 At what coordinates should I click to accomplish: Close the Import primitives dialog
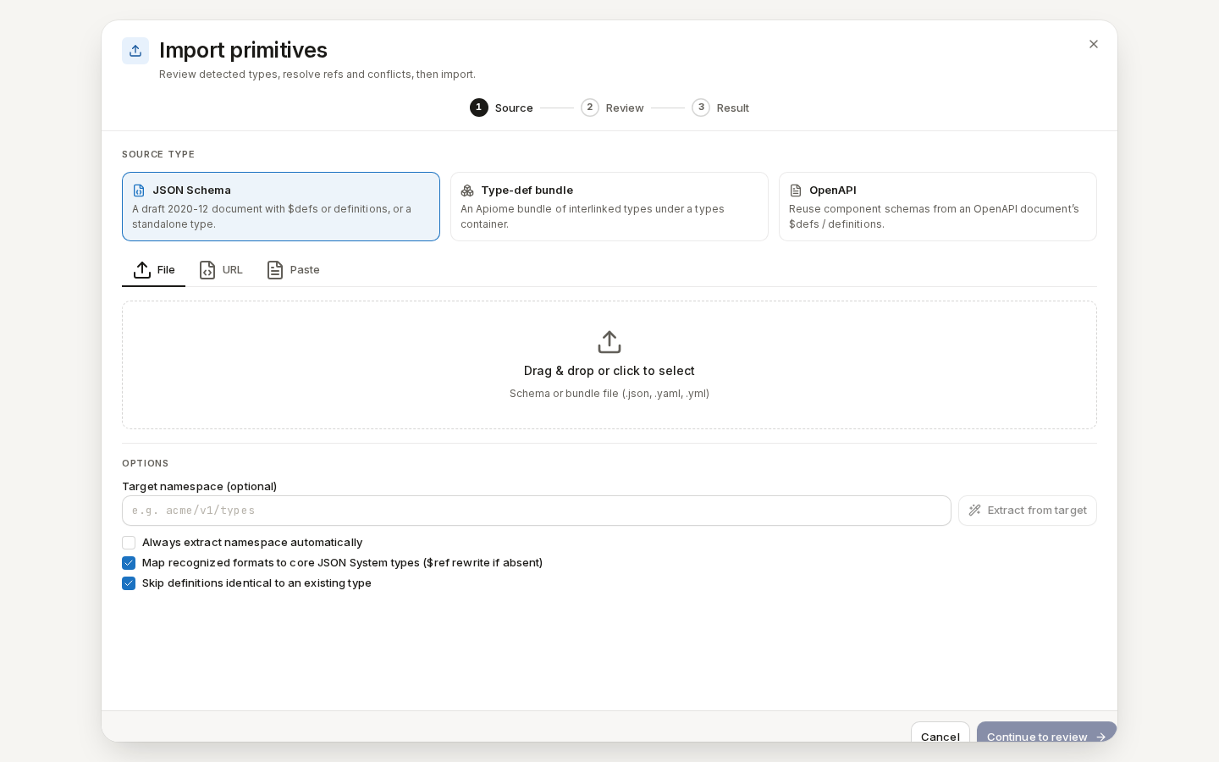[x=1094, y=44]
